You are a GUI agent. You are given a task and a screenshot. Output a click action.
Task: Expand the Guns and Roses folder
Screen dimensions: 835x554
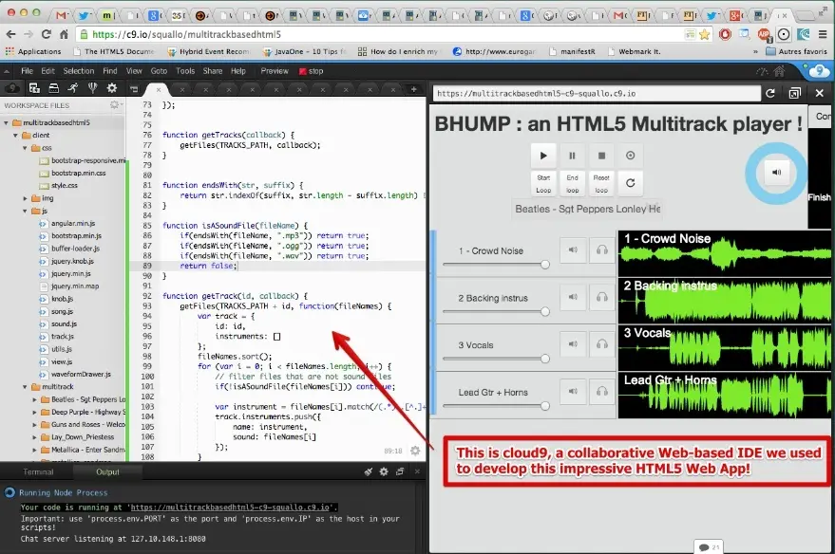(34, 425)
